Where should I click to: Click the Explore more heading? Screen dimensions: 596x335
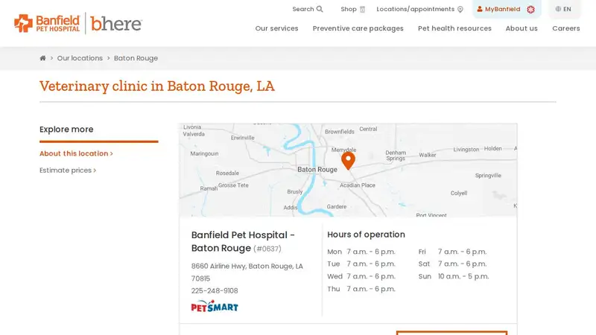[x=66, y=130]
